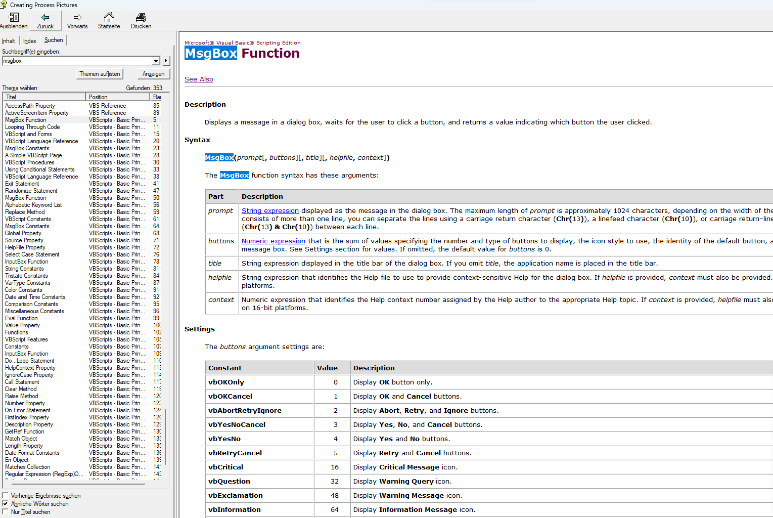Select Randomize Statement result
Viewport: 773px width, 518px height.
click(31, 191)
